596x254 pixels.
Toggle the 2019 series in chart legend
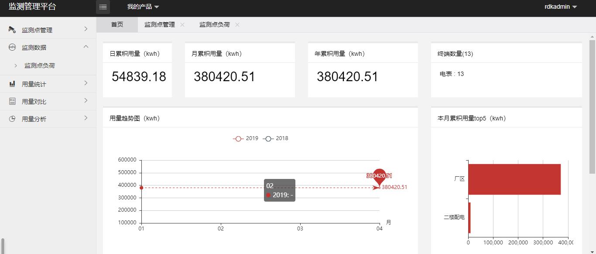(246, 138)
